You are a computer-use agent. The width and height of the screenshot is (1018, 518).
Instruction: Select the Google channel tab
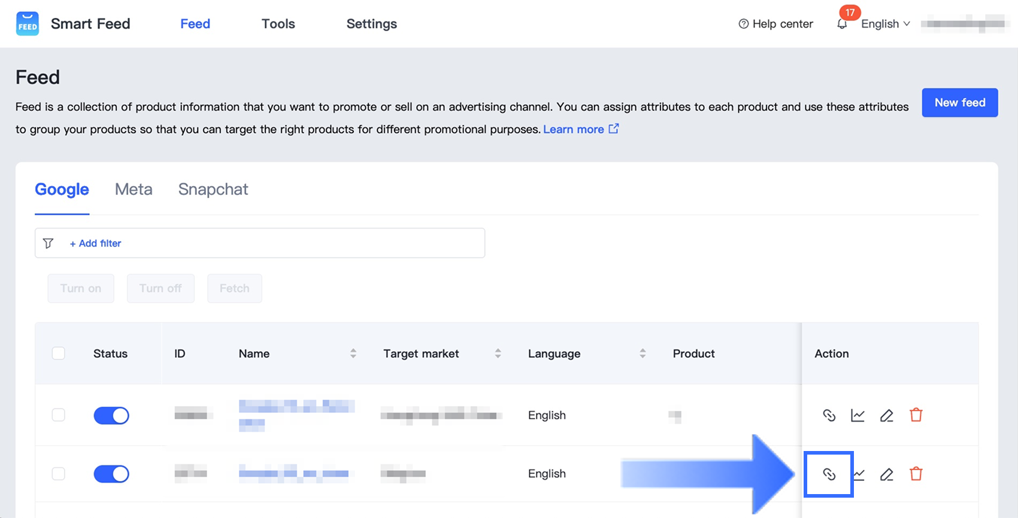click(62, 190)
